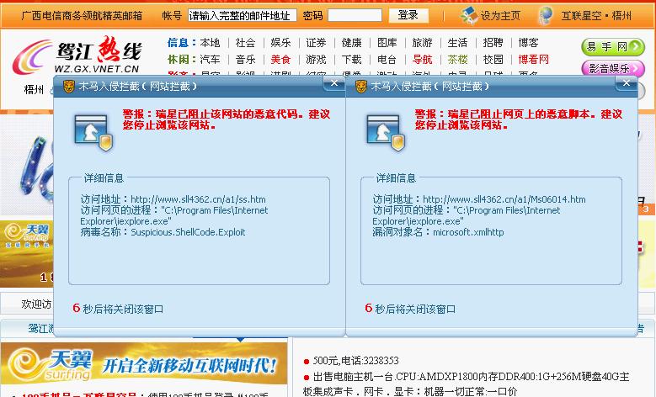Click the account email address input field

point(243,16)
